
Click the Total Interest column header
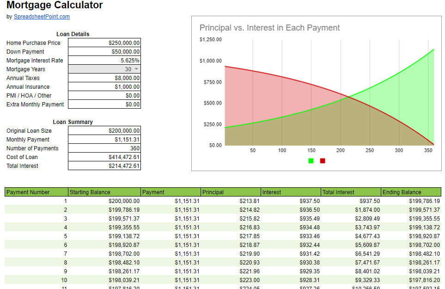tap(351, 192)
